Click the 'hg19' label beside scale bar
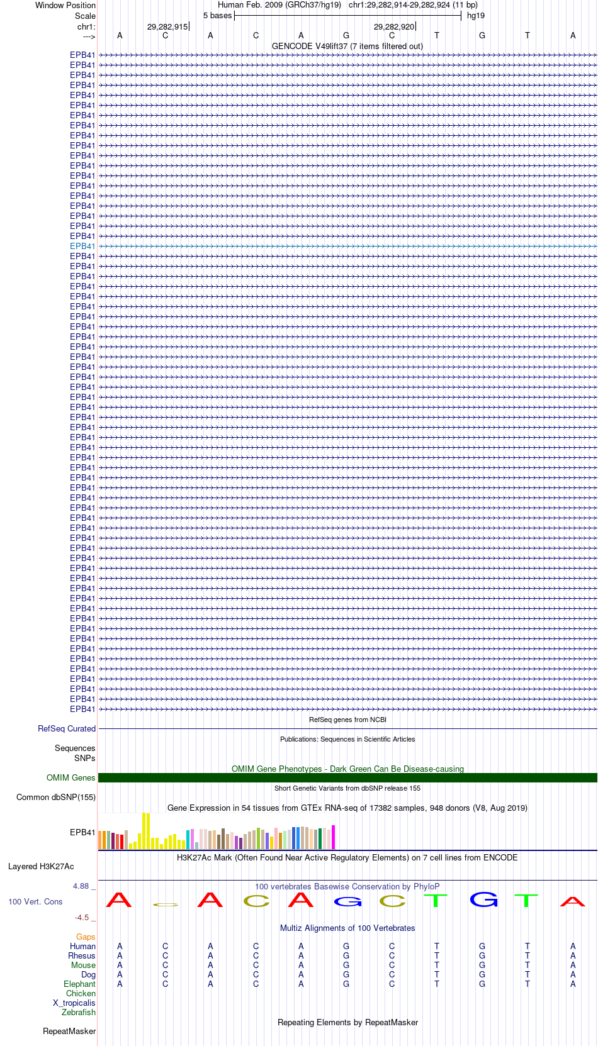The width and height of the screenshot is (598, 1046). click(x=476, y=16)
